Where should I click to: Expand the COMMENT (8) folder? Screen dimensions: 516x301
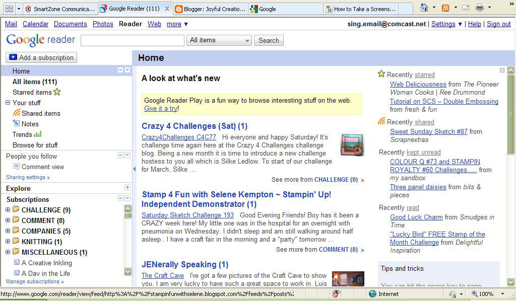[x=8, y=220]
